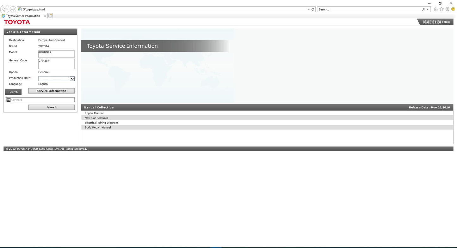Open the Repair Manual entry

pyautogui.click(x=94, y=113)
